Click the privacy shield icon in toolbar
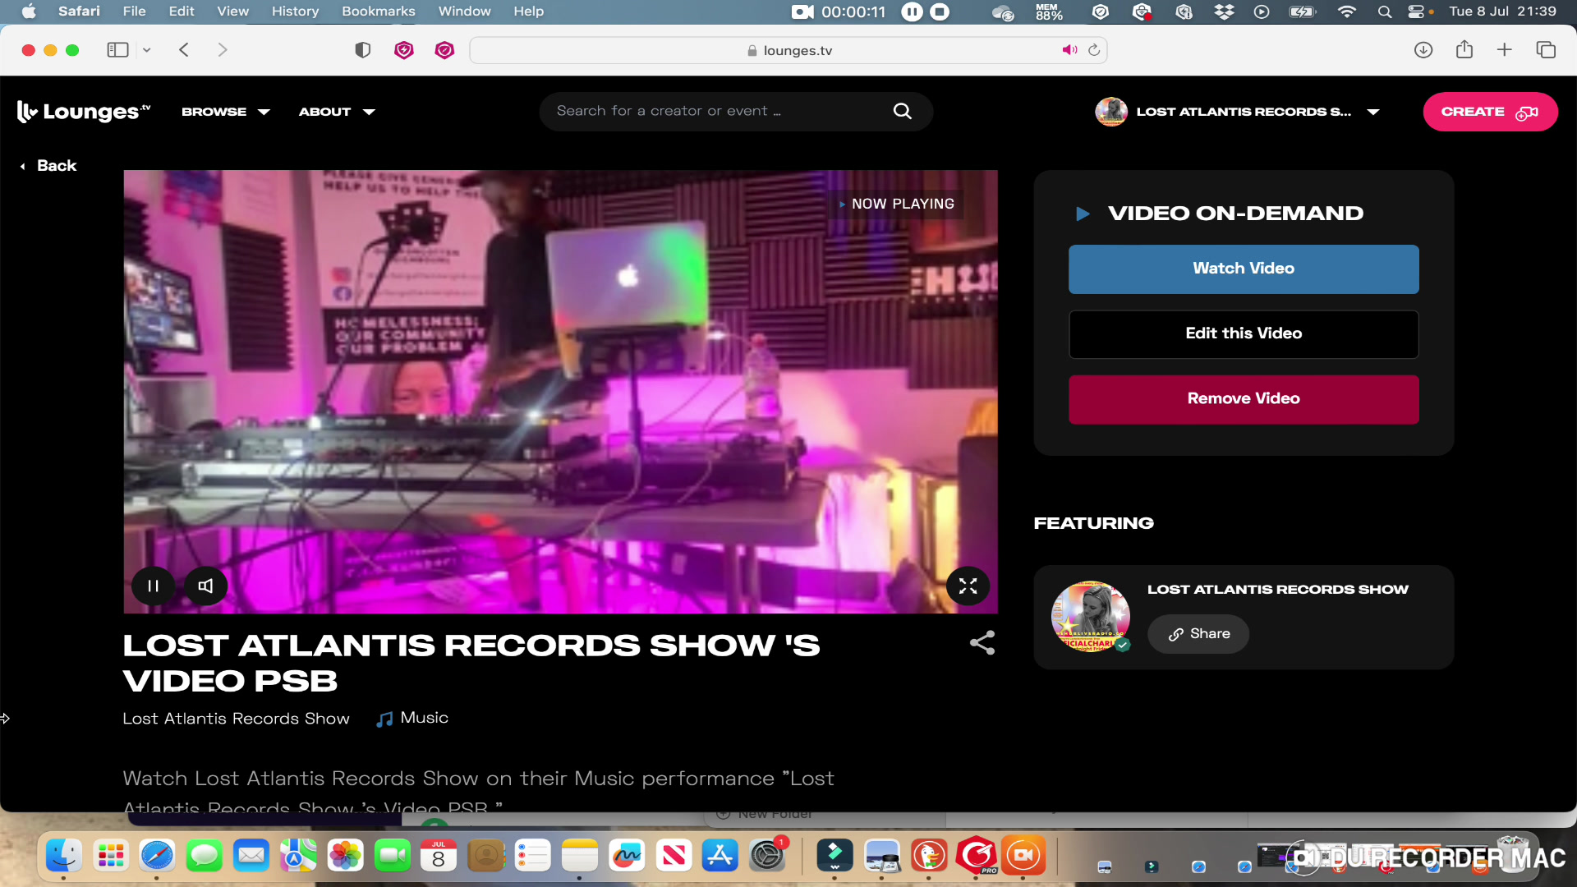 coord(362,50)
